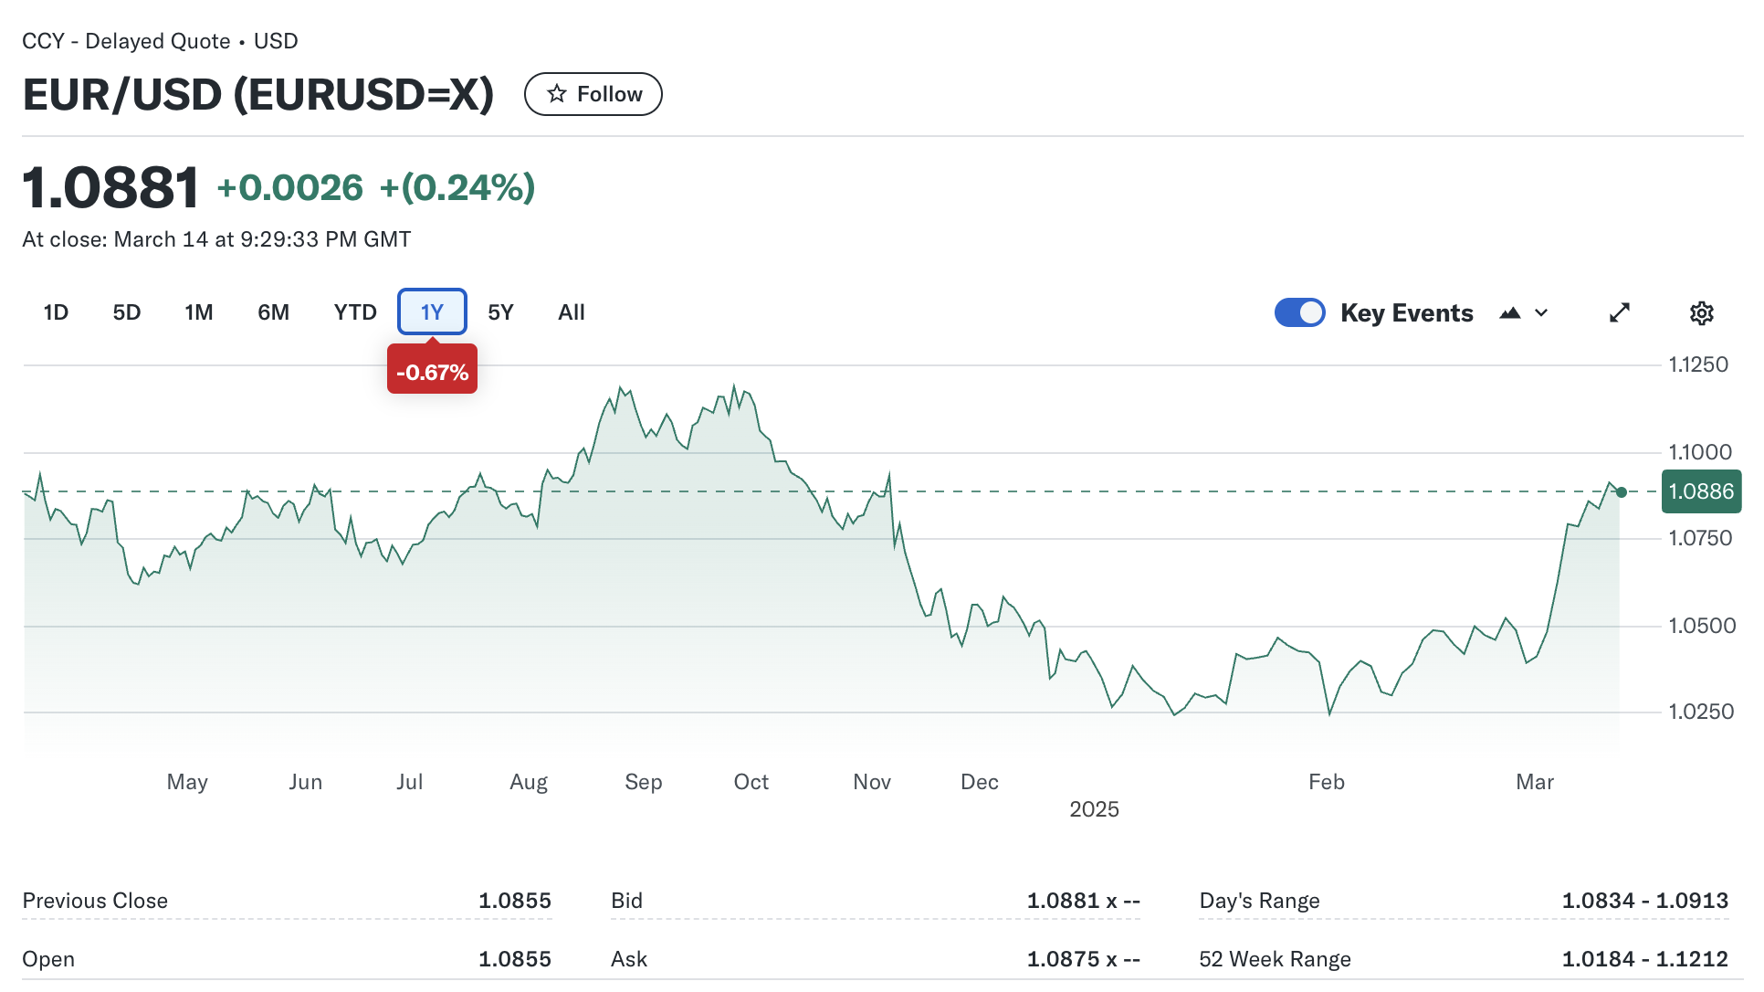Screen dimensions: 1764x992
Task: Show All time price history
Action: (571, 312)
